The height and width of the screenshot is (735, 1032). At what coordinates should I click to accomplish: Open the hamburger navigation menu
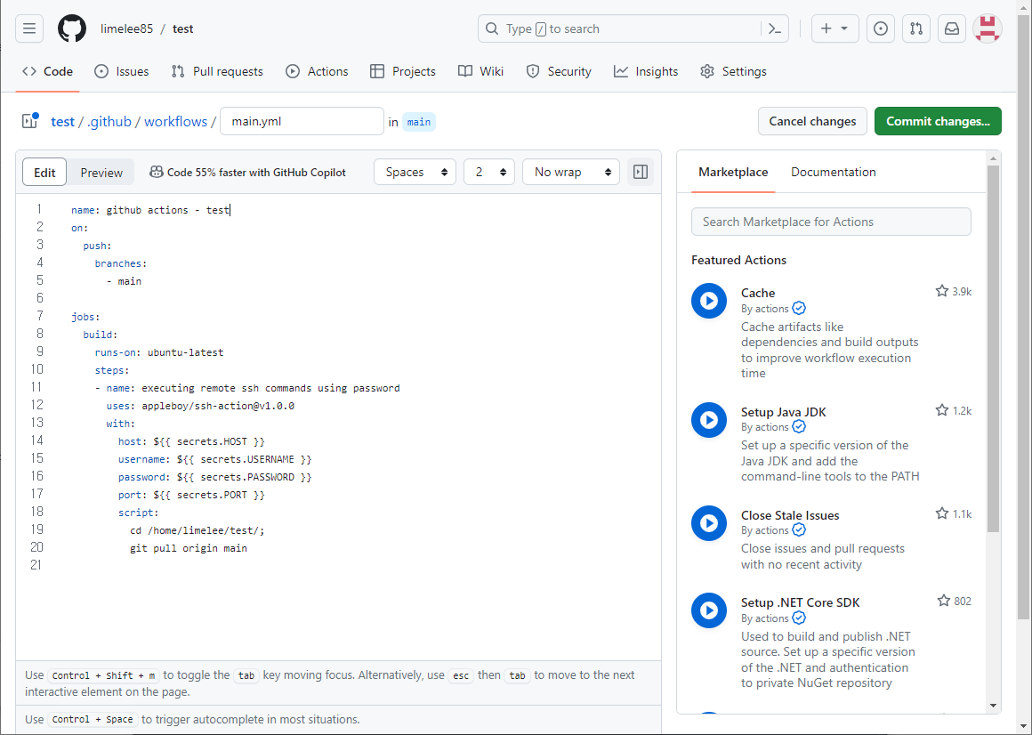[x=29, y=29]
